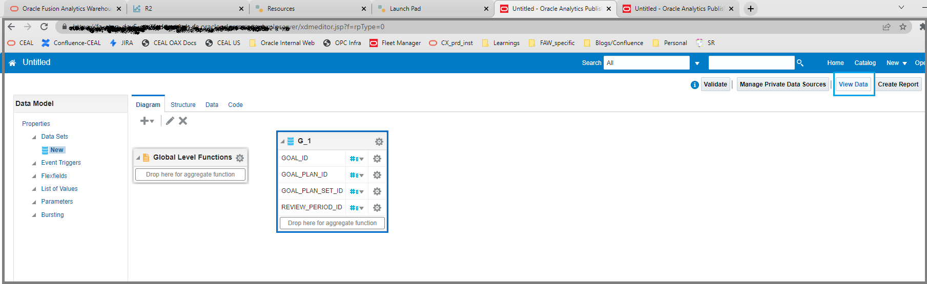Open the JIRA bookmark
This screenshot has height=284, width=927.
pos(121,43)
